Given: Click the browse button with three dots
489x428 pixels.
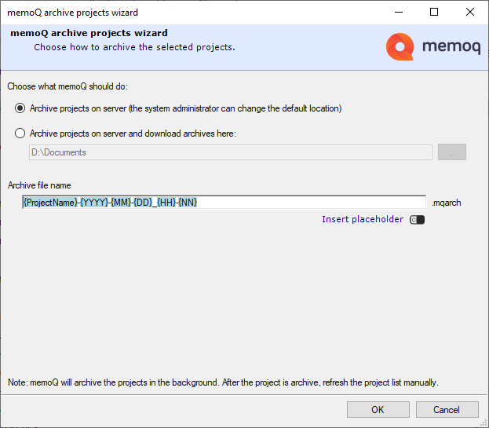Looking at the screenshot, I should (451, 152).
